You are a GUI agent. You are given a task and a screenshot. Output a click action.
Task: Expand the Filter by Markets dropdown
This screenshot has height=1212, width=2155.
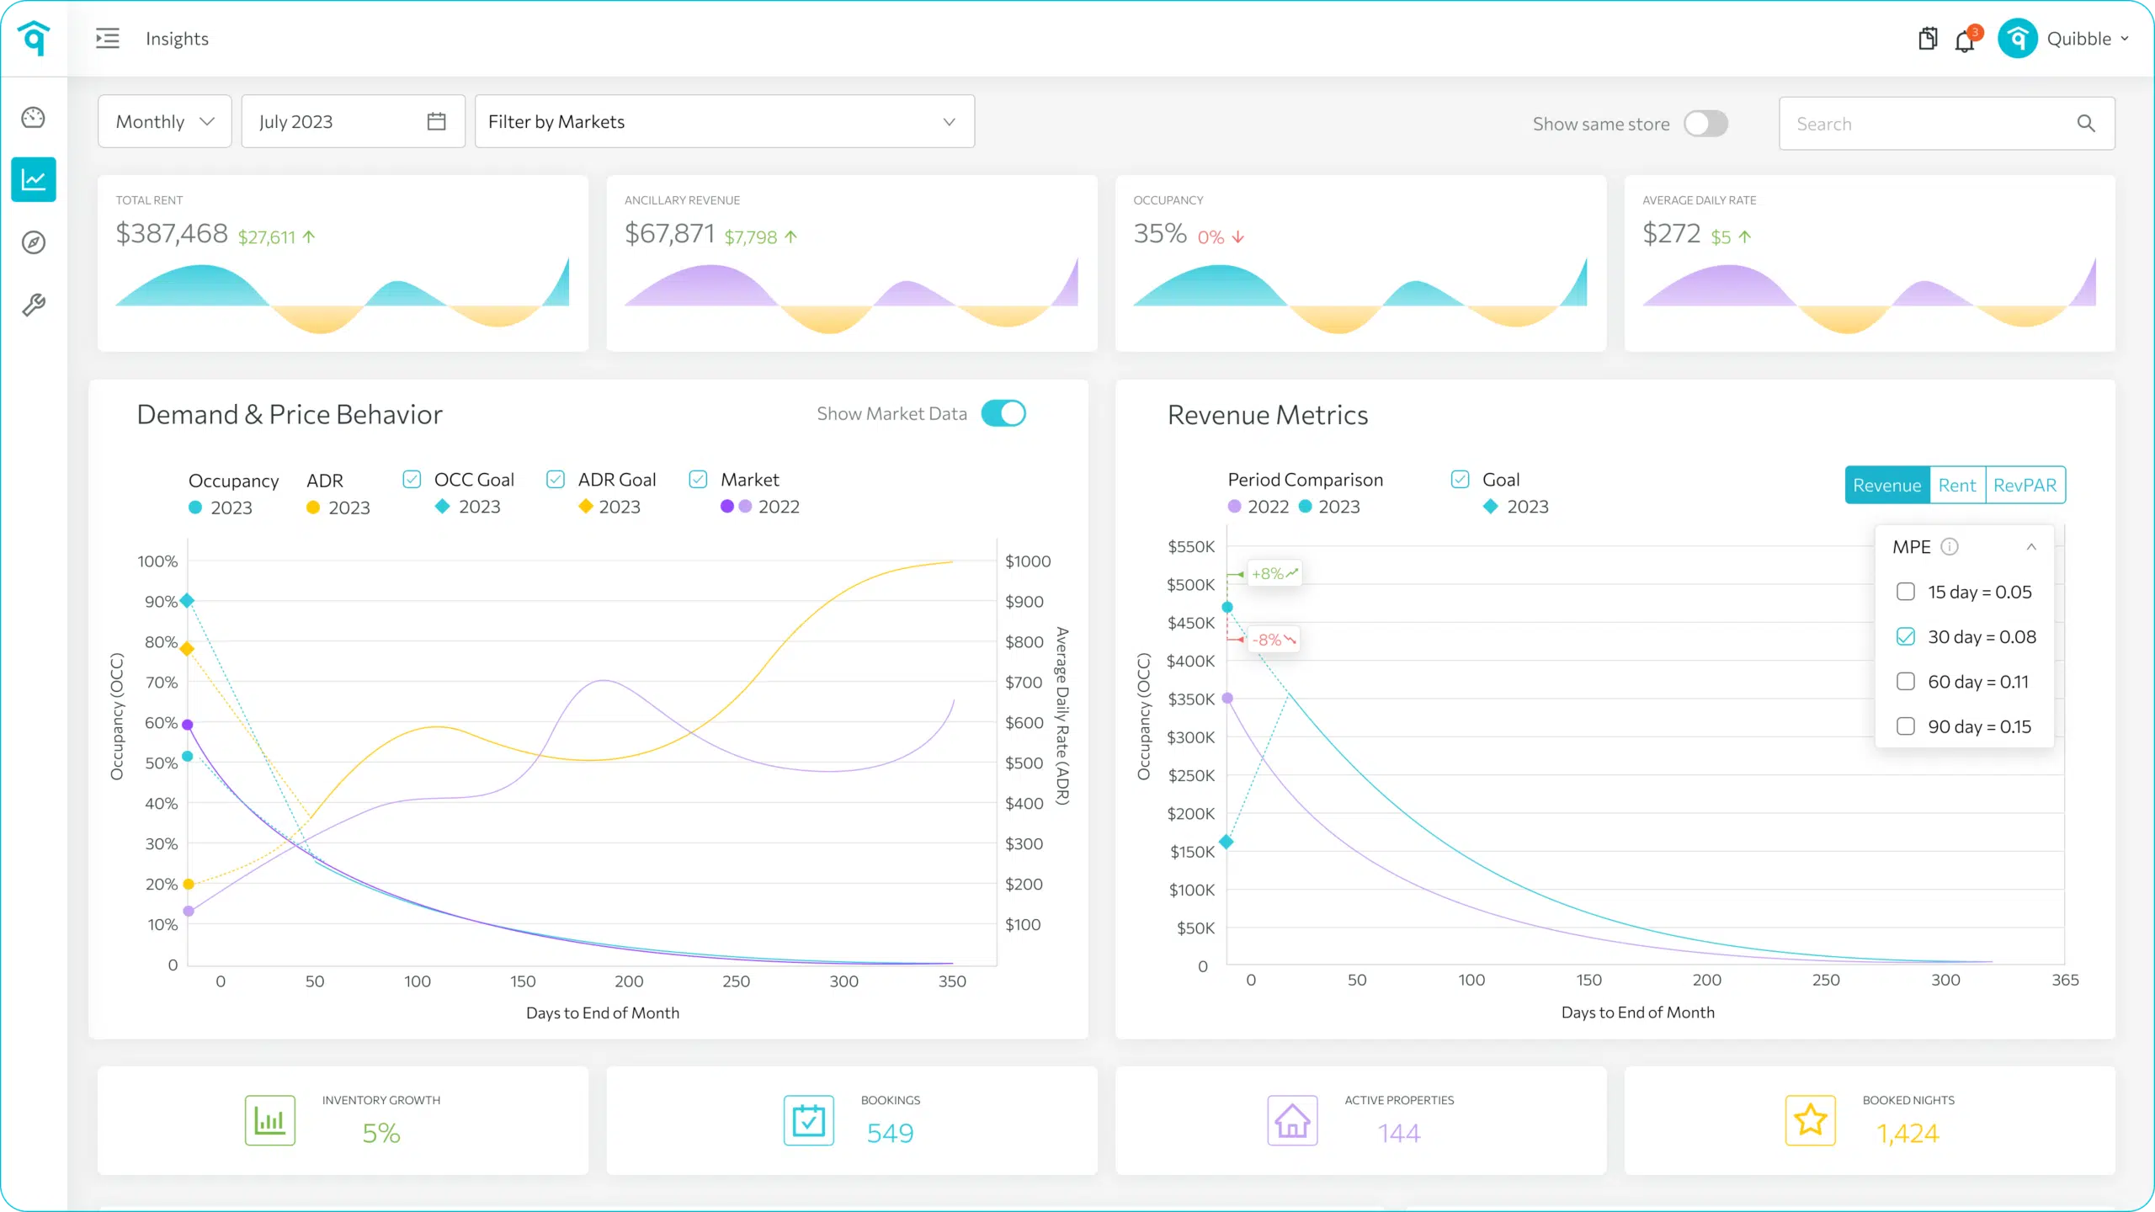(724, 122)
